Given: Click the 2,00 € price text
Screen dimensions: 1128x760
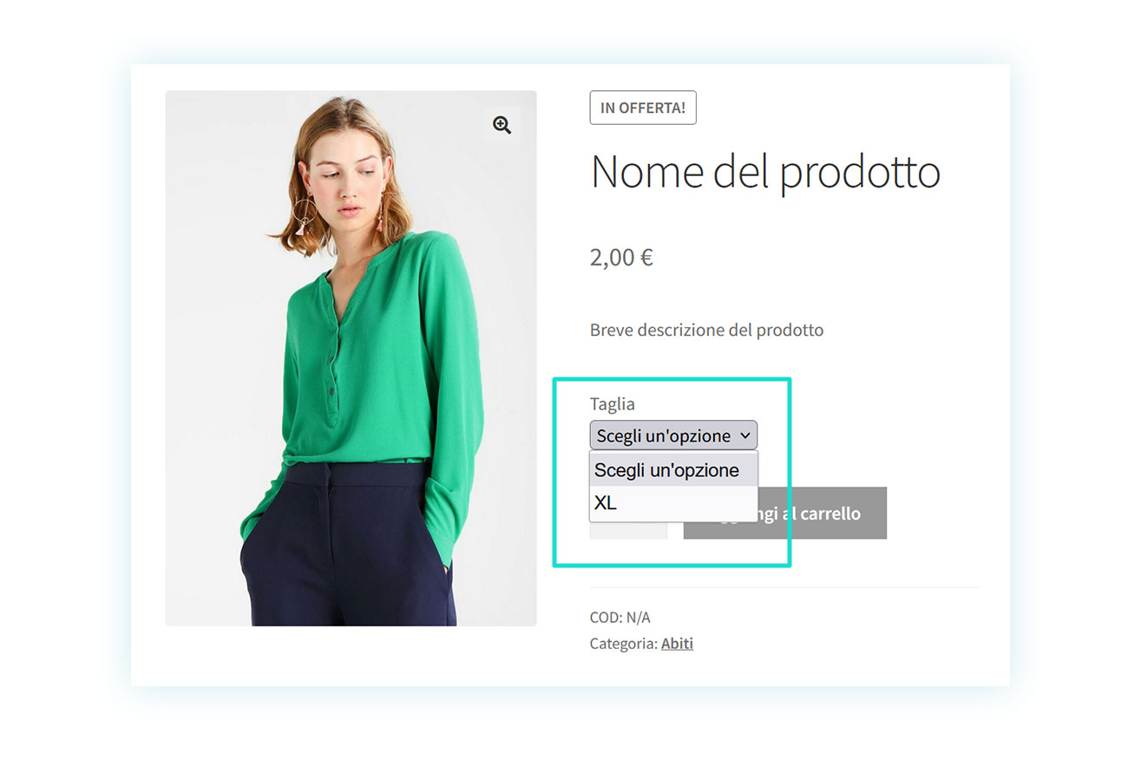Looking at the screenshot, I should [x=621, y=257].
